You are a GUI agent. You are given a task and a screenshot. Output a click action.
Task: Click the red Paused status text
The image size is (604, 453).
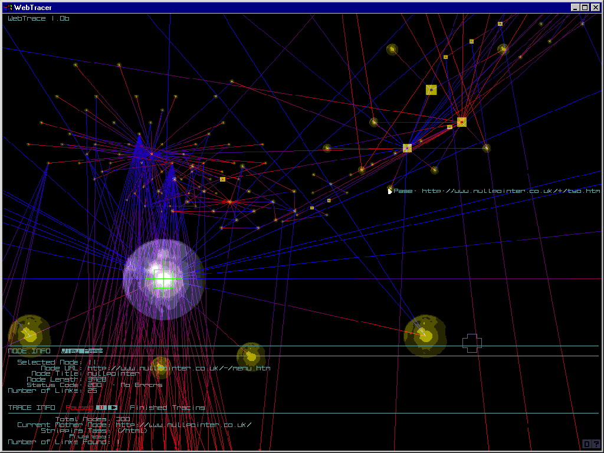[78, 408]
